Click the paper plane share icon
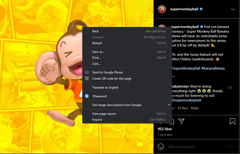This screenshot has width=240, height=154. [181, 121]
